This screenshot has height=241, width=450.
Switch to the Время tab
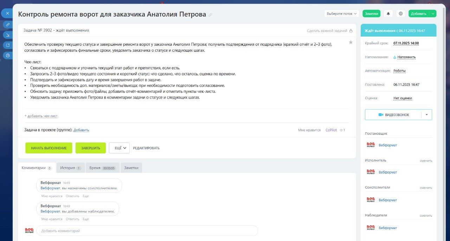[102, 168]
